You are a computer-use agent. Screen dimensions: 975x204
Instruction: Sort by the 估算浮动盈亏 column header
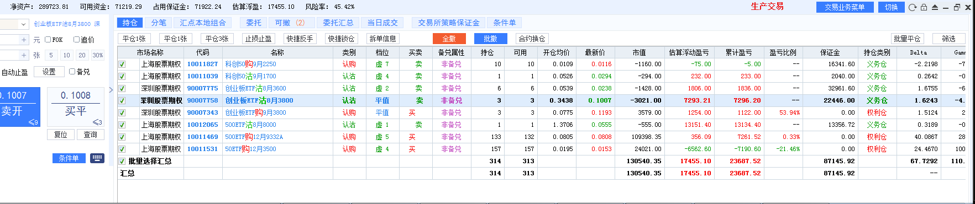pos(689,52)
